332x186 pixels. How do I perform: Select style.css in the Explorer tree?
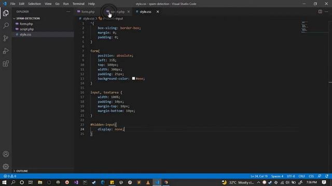[25, 35]
